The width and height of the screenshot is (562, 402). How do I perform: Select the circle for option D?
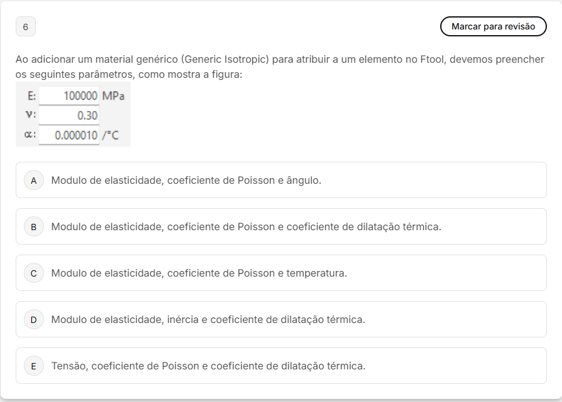click(x=34, y=319)
